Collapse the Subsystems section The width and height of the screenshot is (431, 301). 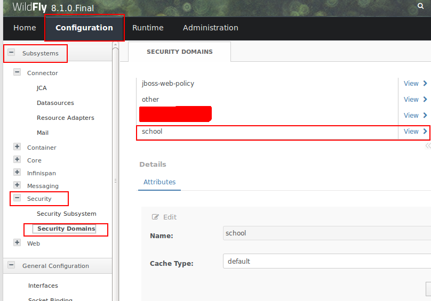pos(11,52)
